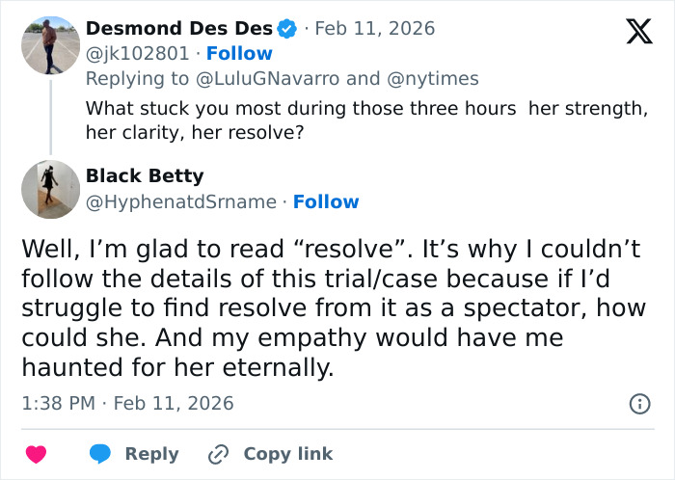Click the chain link copy icon
The image size is (675, 480).
pyautogui.click(x=218, y=454)
